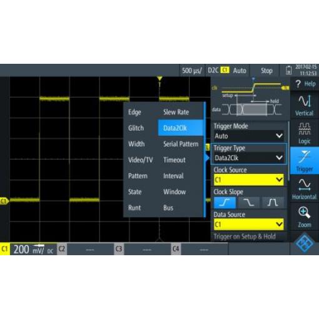Select falling edge clock slope
Viewport: 319px width, 319px height.
[249, 202]
